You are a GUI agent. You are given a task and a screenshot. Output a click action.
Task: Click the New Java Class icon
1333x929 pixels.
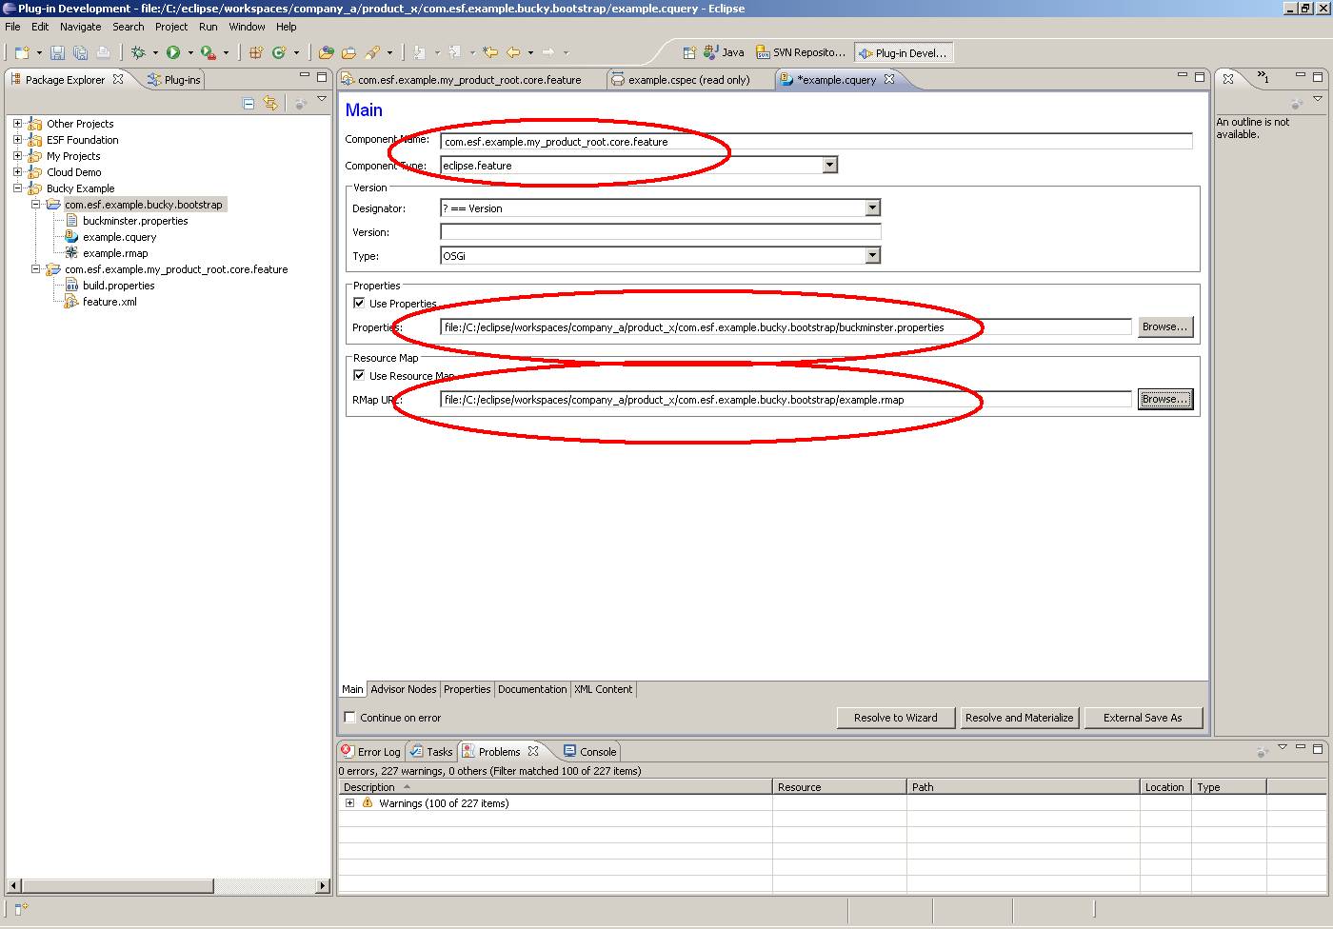pyautogui.click(x=279, y=52)
